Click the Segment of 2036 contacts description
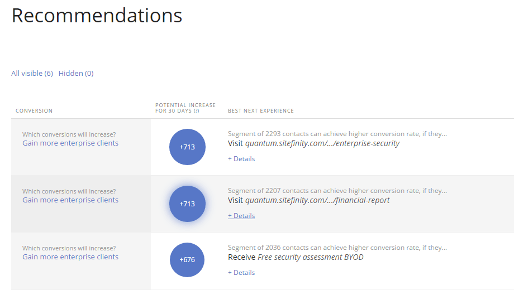This screenshot has height=290, width=514. 337,248
